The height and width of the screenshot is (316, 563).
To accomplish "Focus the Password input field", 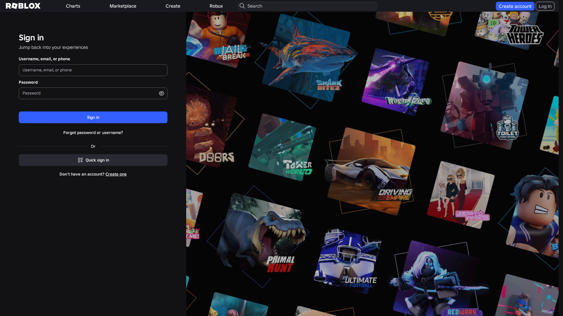I will pos(93,93).
